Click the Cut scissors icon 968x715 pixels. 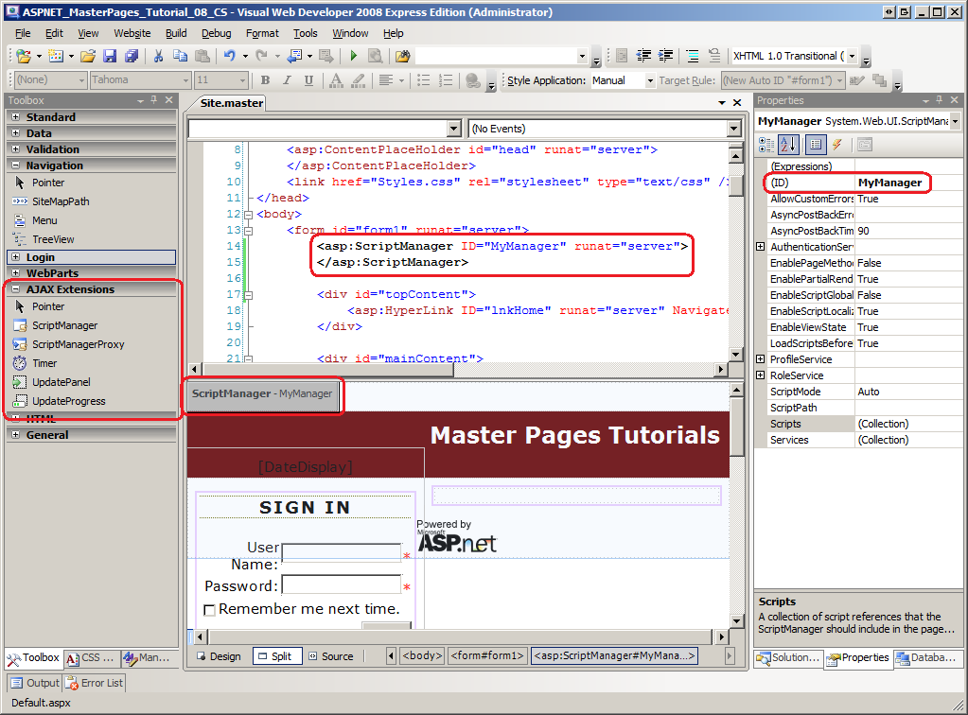click(158, 56)
